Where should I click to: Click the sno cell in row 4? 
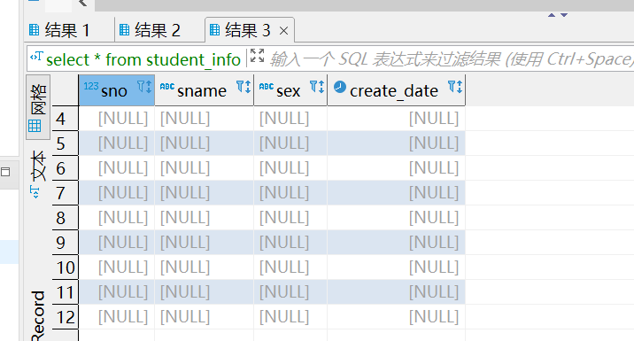(117, 119)
